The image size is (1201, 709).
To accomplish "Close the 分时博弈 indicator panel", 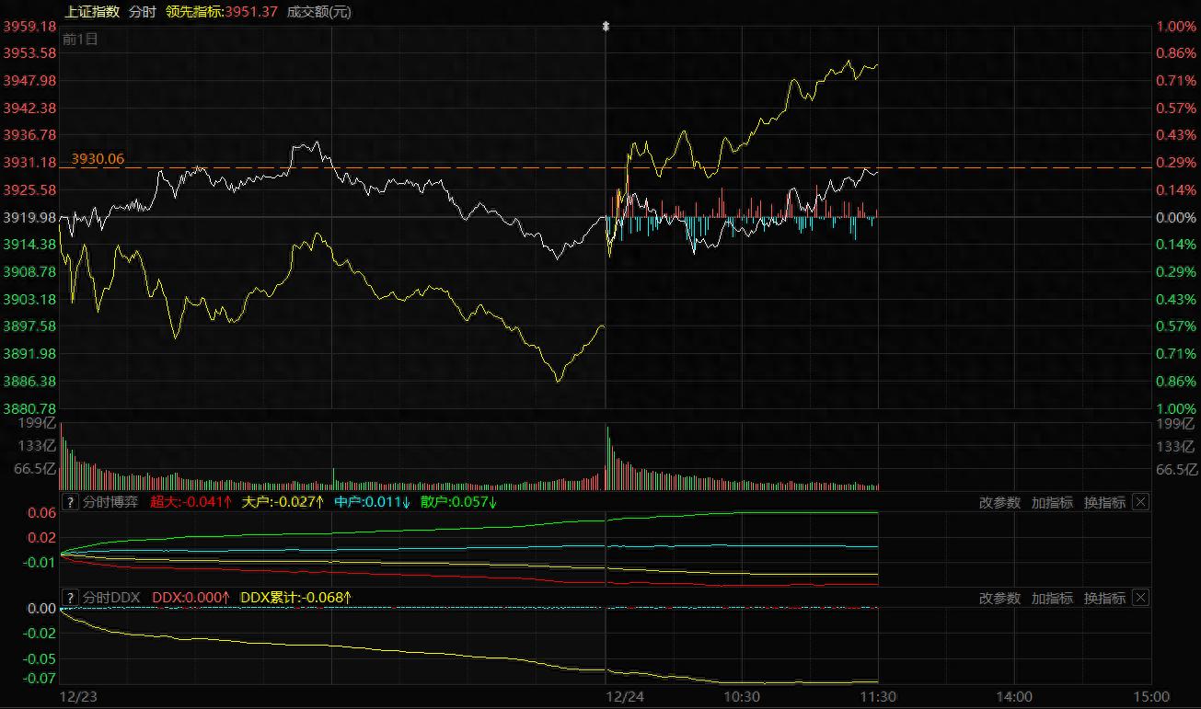I will [1140, 502].
